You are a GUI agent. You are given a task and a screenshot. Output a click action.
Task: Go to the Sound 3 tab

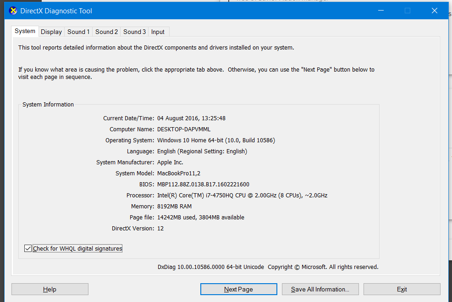[x=134, y=32]
